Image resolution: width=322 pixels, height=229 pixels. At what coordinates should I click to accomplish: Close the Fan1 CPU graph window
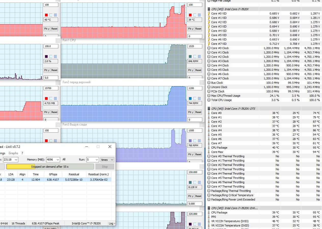[x=202, y=40]
